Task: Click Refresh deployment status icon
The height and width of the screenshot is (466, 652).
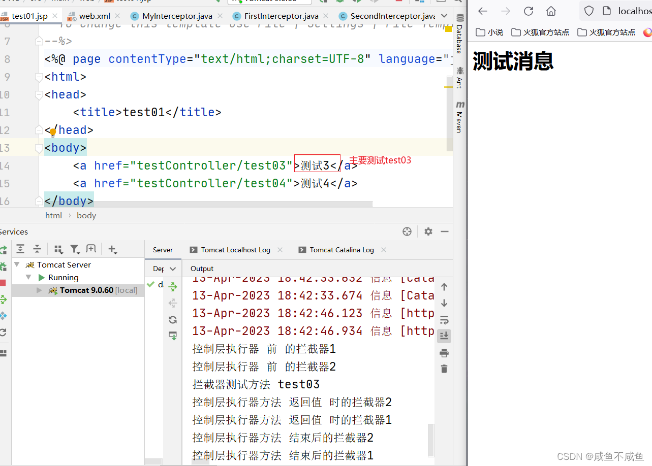Action: point(173,320)
